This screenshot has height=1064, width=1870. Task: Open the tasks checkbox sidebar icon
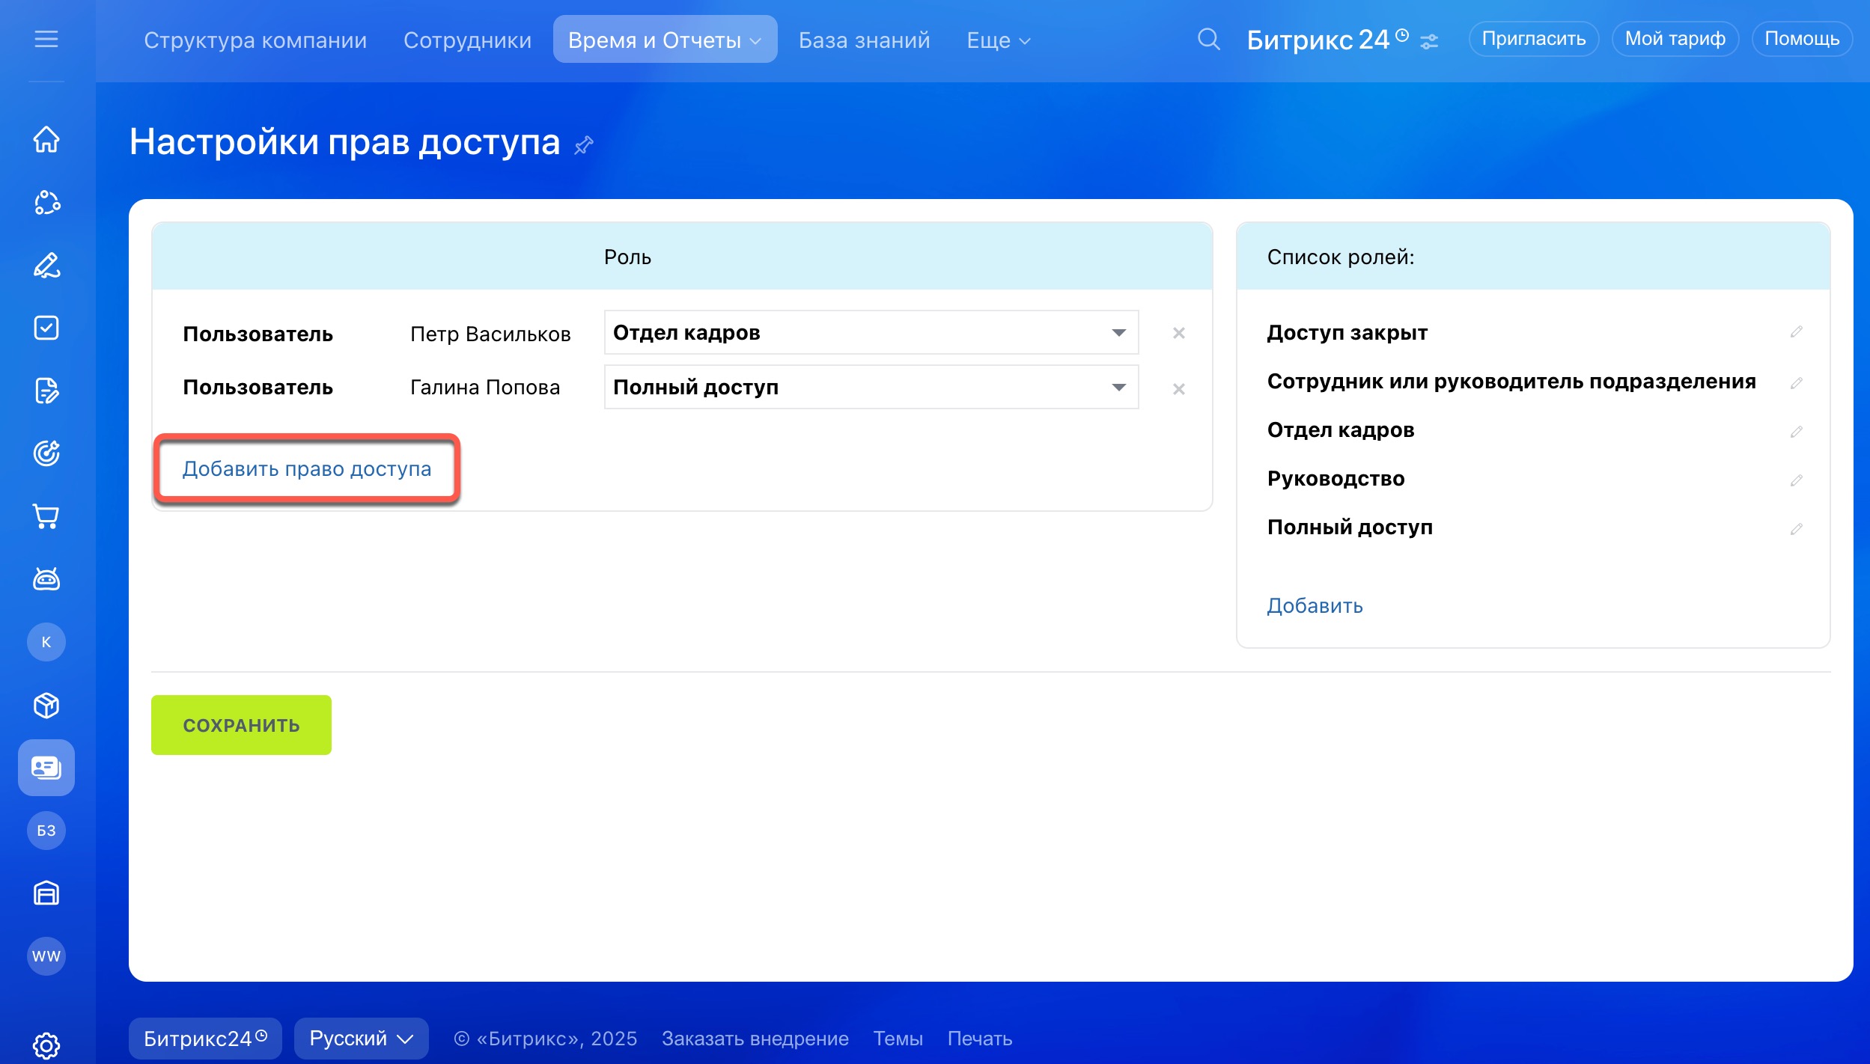pos(46,328)
